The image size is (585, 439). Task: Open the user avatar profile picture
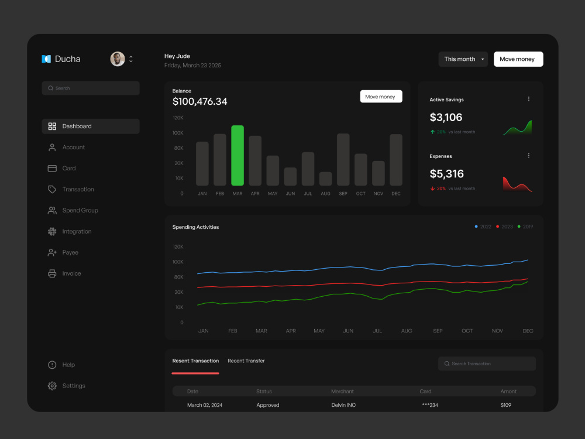118,59
